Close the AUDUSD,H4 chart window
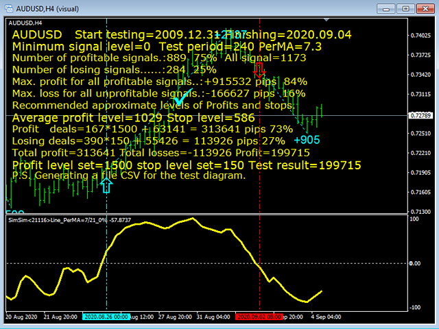 pyautogui.click(x=425, y=9)
